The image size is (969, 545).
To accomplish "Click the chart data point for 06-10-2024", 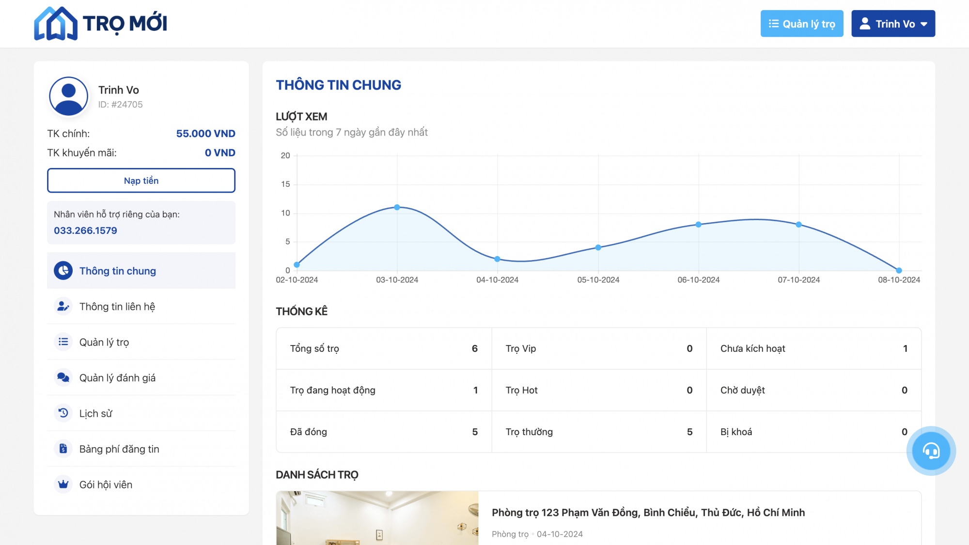I will pyautogui.click(x=698, y=224).
